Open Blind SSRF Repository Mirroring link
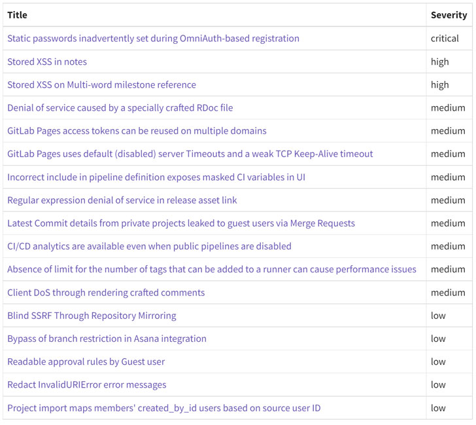The image size is (476, 425). tap(92, 316)
